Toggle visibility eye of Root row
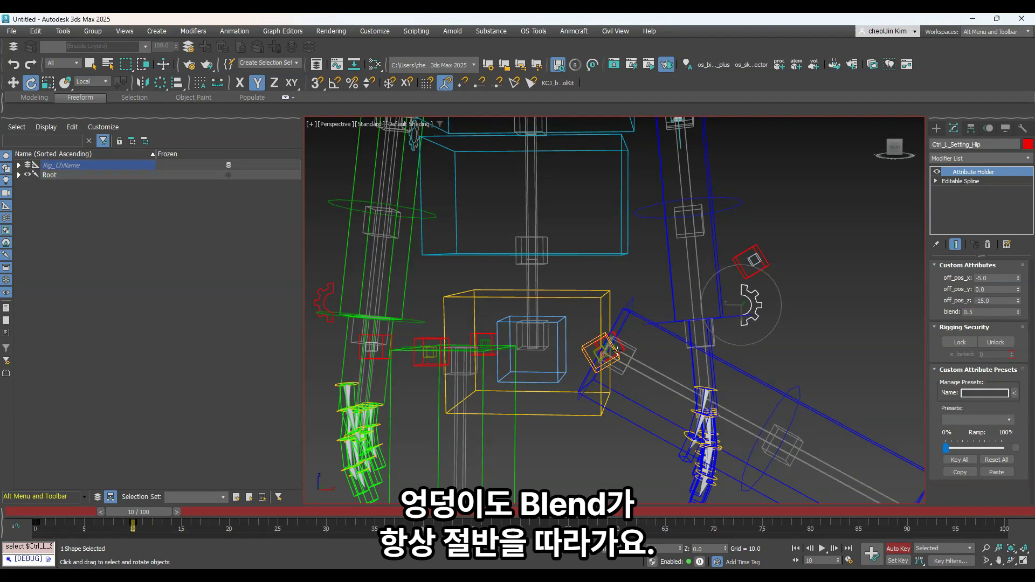The width and height of the screenshot is (1035, 582). click(x=27, y=175)
